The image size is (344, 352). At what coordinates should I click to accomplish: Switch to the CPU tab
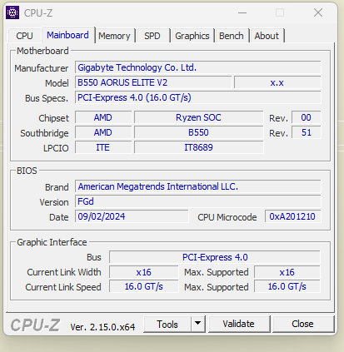[24, 36]
